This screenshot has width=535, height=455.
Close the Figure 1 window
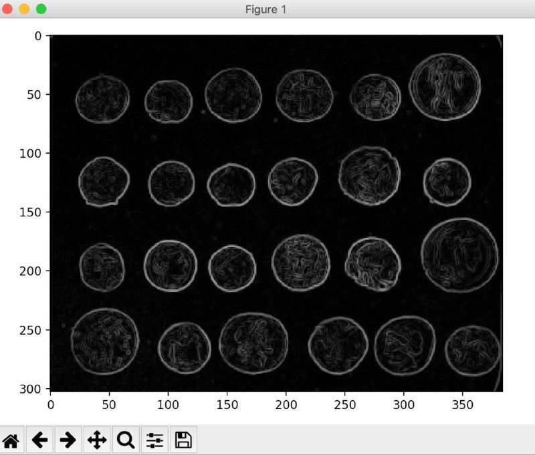(7, 9)
